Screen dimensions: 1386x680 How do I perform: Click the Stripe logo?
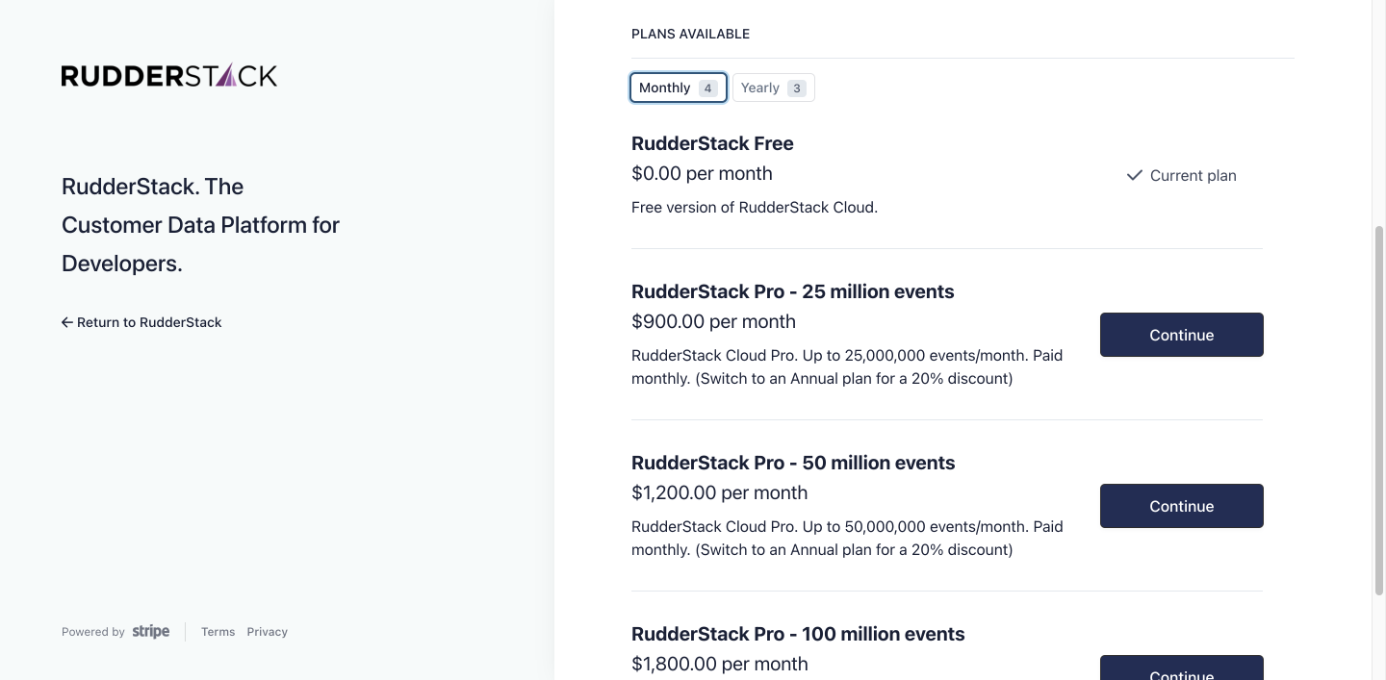click(x=151, y=632)
